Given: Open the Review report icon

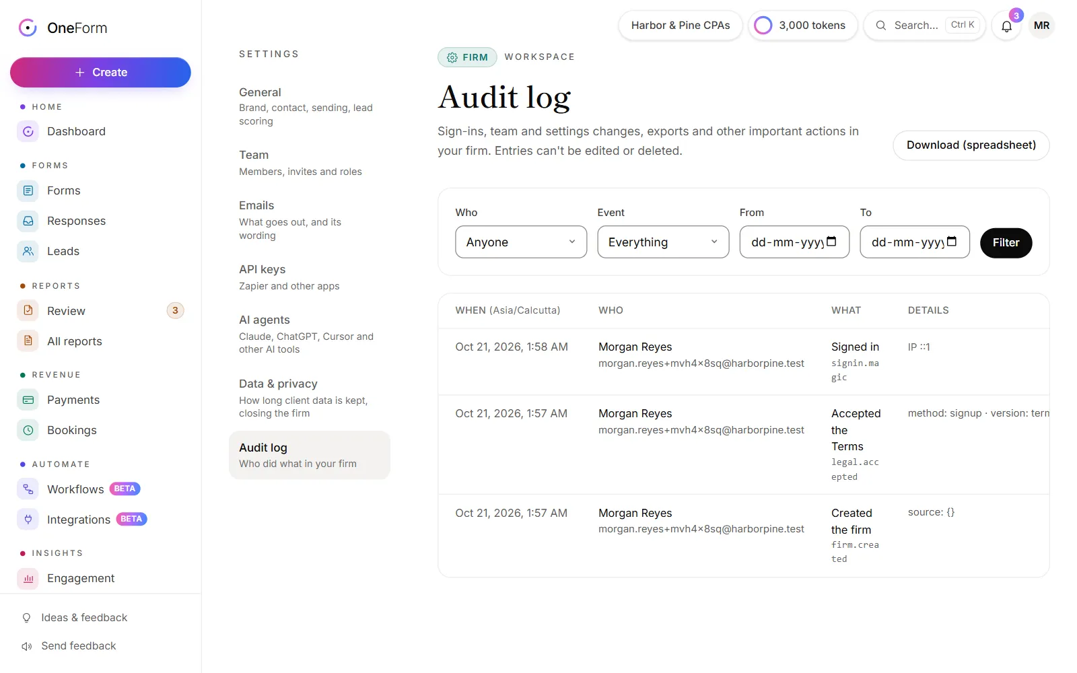Looking at the screenshot, I should (x=28, y=311).
